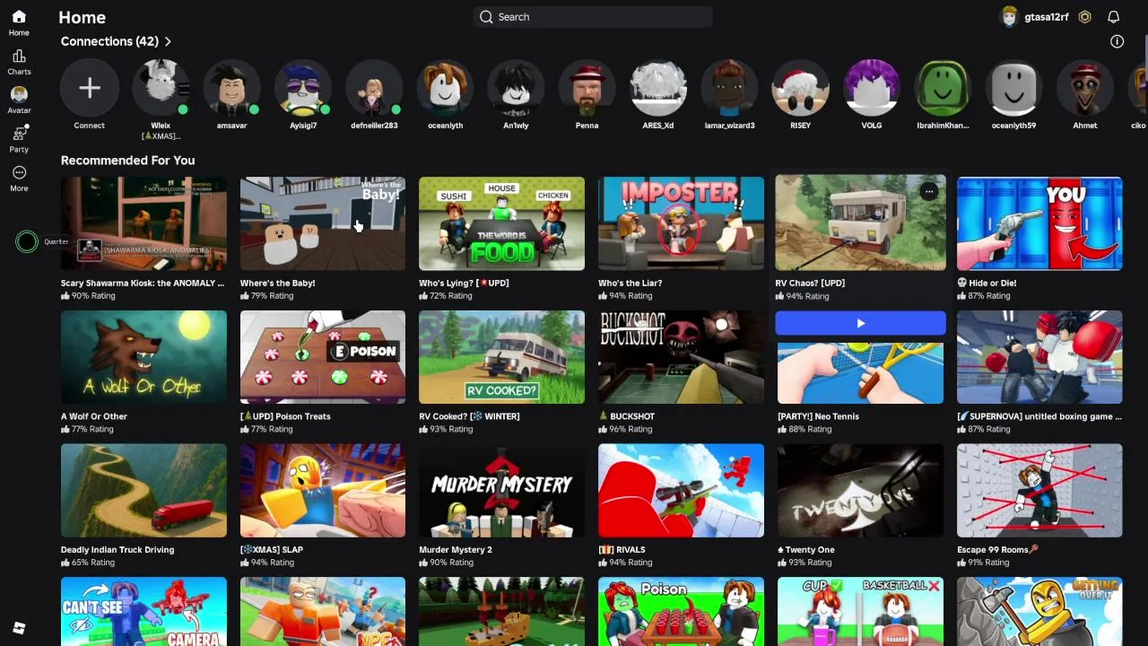This screenshot has width=1148, height=646.
Task: Open Penna's avatar in connections
Action: coord(587,88)
